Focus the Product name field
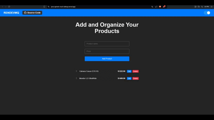 tap(107, 44)
